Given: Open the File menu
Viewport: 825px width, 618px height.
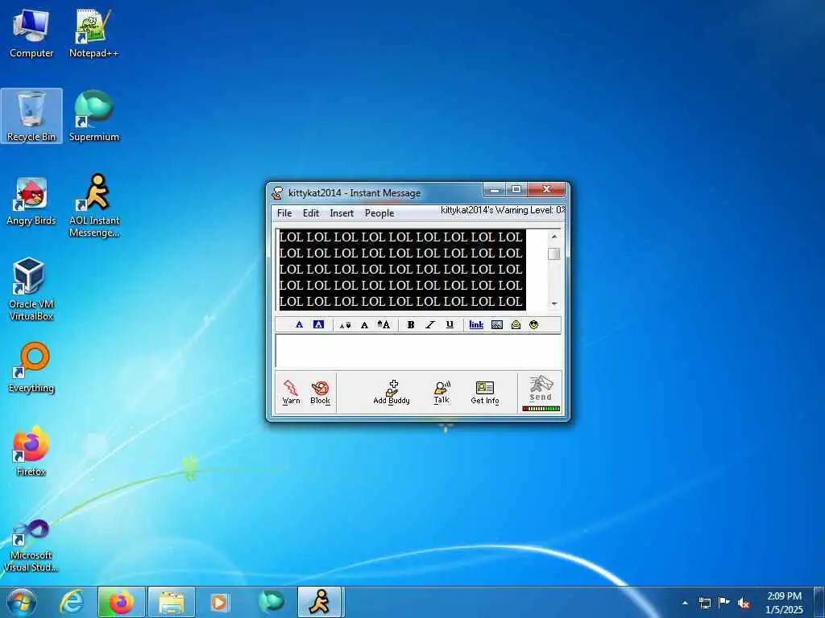Looking at the screenshot, I should coord(284,212).
